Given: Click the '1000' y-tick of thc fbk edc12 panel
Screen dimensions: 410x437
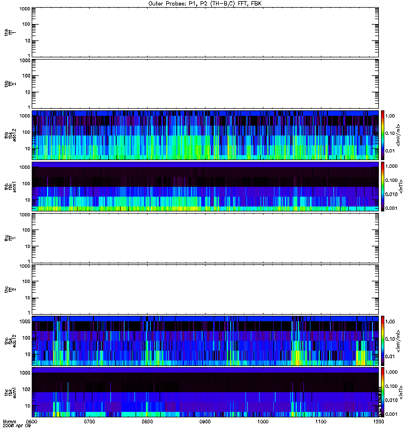Looking at the screenshot, I should [25, 321].
